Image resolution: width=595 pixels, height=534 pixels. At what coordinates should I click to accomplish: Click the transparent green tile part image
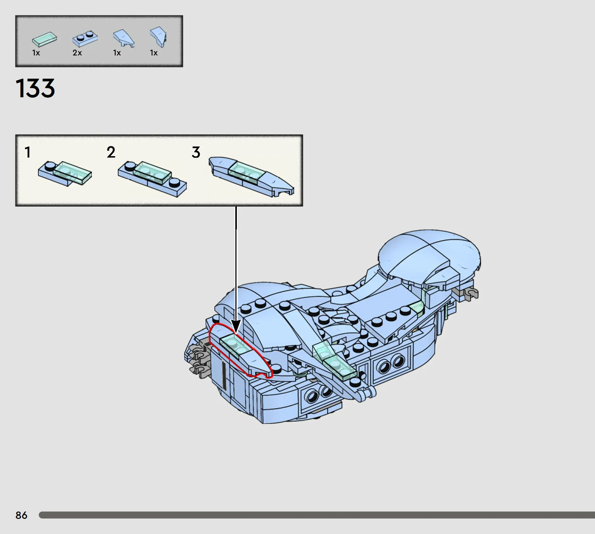(x=44, y=40)
